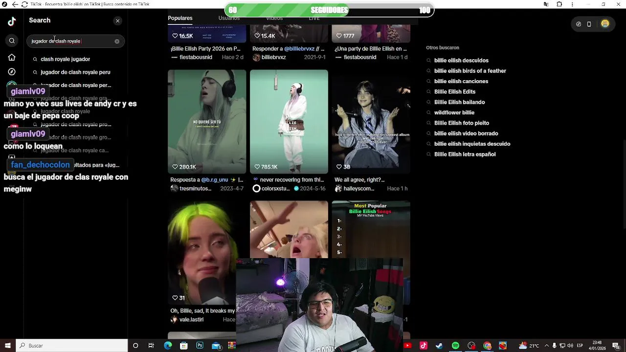Open Photoshop from the taskbar
626x352 pixels.
tap(200, 346)
